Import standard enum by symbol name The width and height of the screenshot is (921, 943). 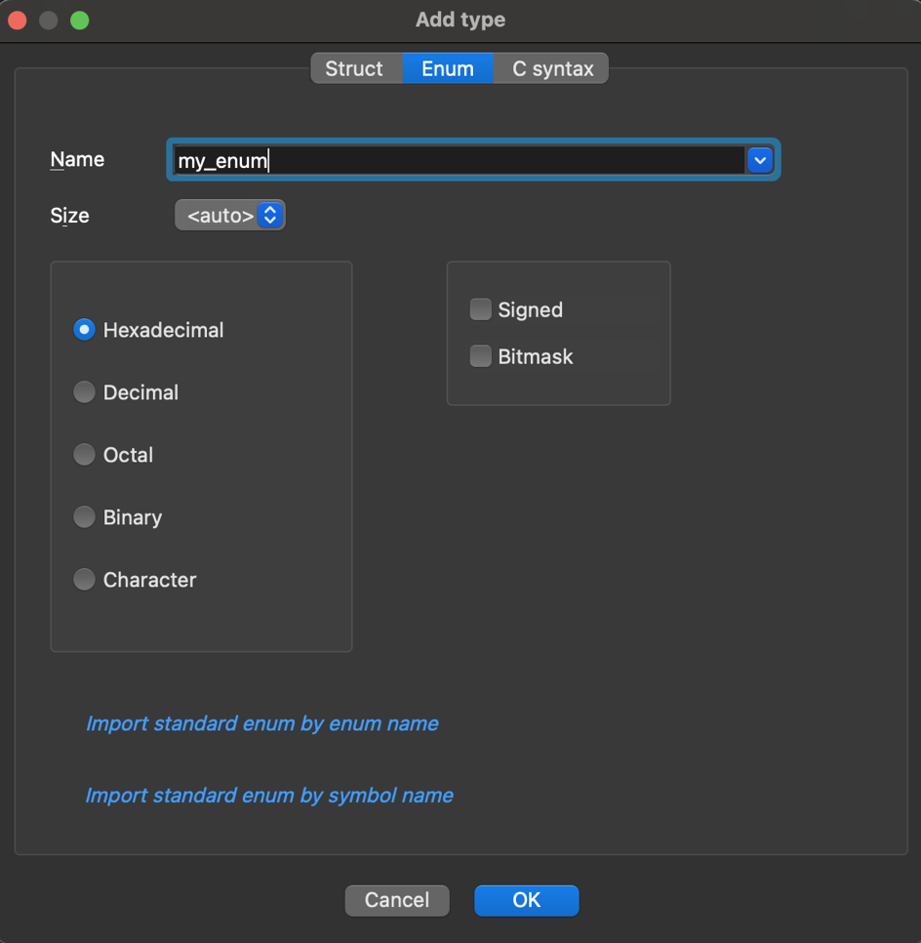click(x=269, y=795)
